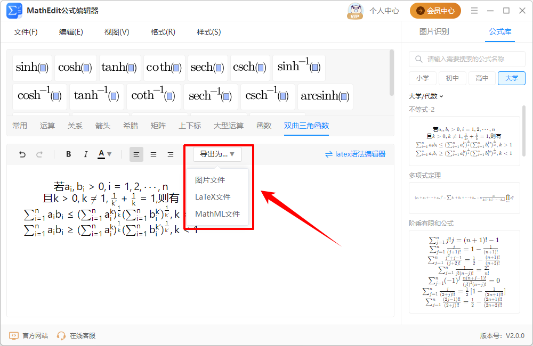
Task: Insert the tanh function template
Action: tap(119, 68)
